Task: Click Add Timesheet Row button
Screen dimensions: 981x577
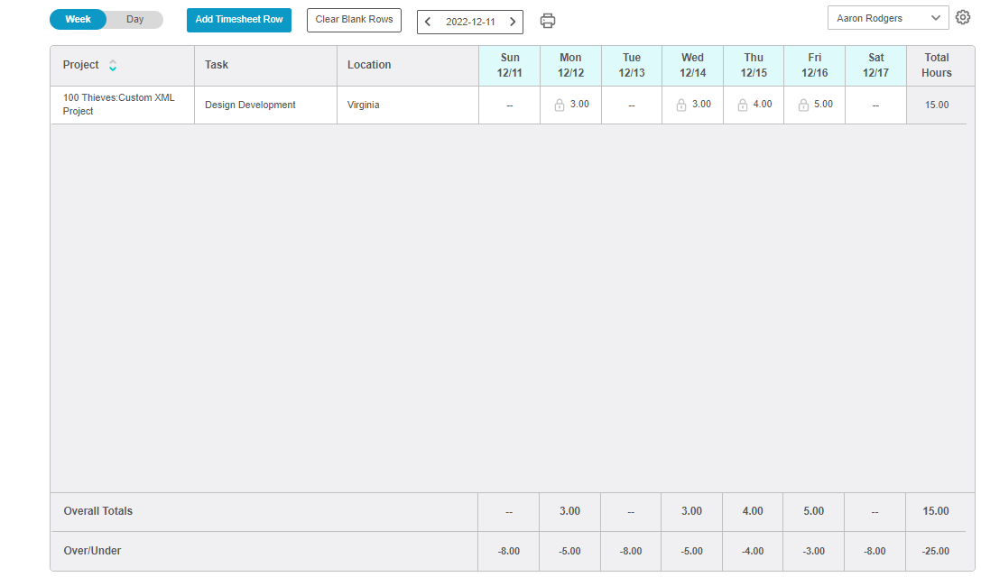Action: (239, 20)
